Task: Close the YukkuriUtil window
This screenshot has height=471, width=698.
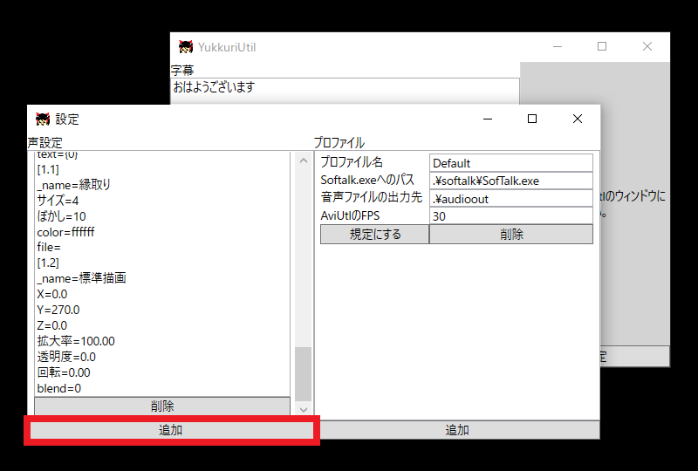Action: tap(647, 46)
